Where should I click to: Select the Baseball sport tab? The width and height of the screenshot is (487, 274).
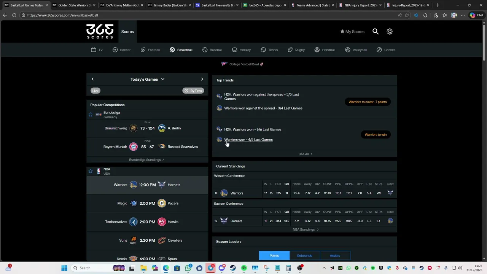pyautogui.click(x=212, y=50)
